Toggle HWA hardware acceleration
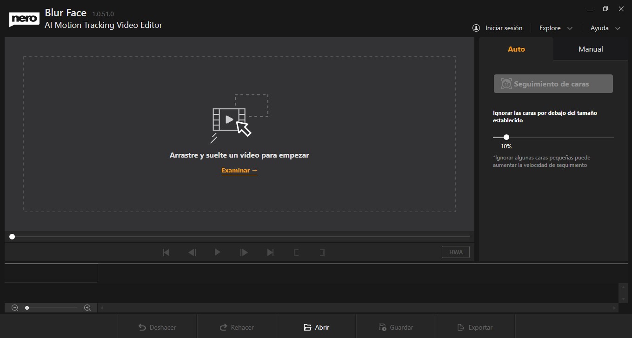632x338 pixels. [455, 252]
